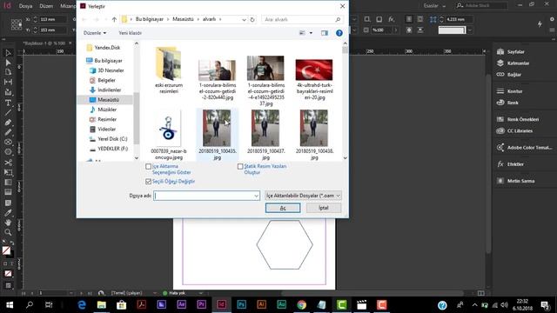Select the Pencil tool
The image size is (557, 313).
coord(8,132)
